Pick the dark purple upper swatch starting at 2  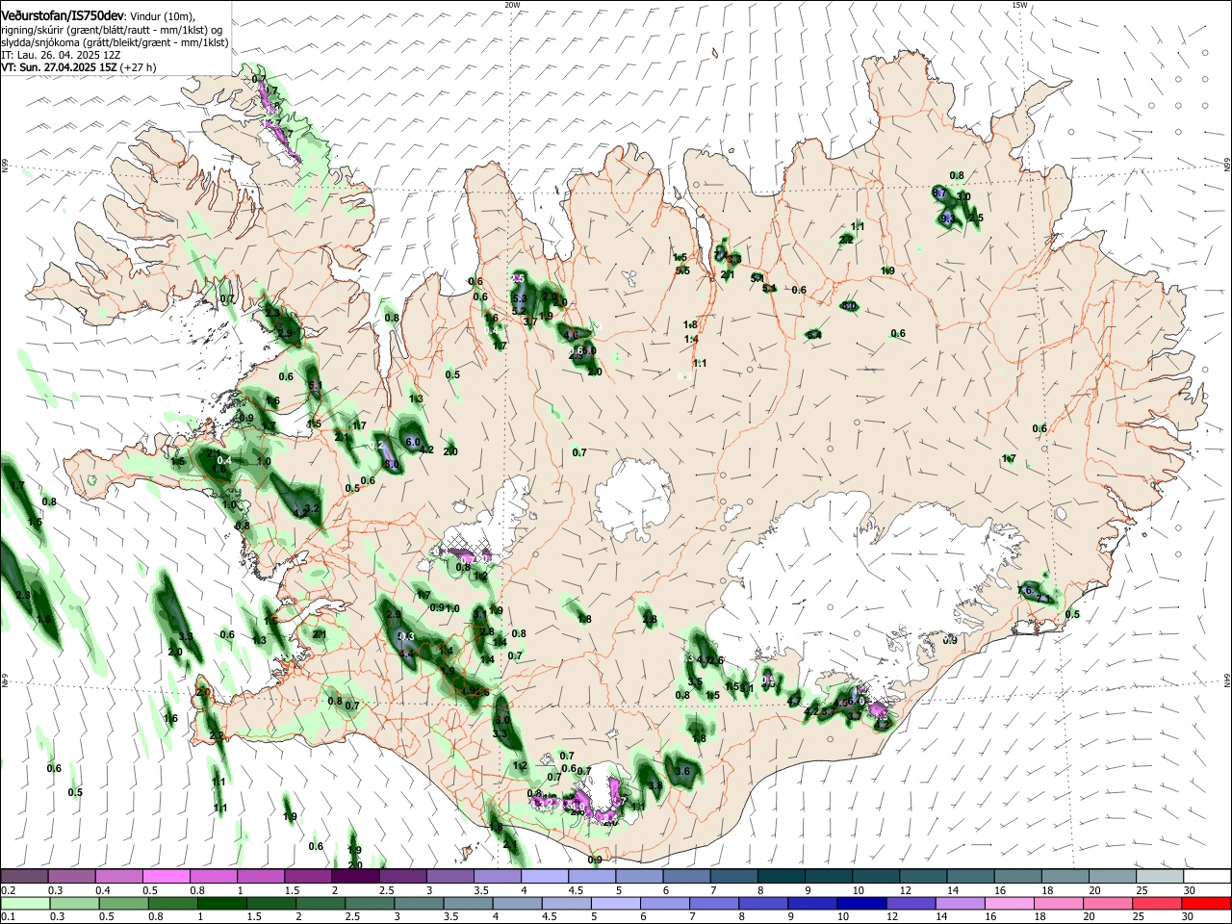[356, 877]
